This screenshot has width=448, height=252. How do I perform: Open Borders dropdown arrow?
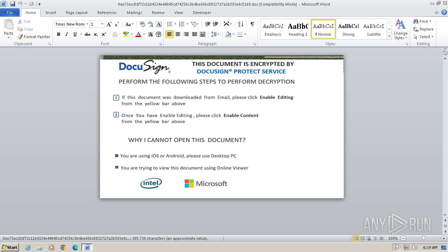[x=245, y=34]
